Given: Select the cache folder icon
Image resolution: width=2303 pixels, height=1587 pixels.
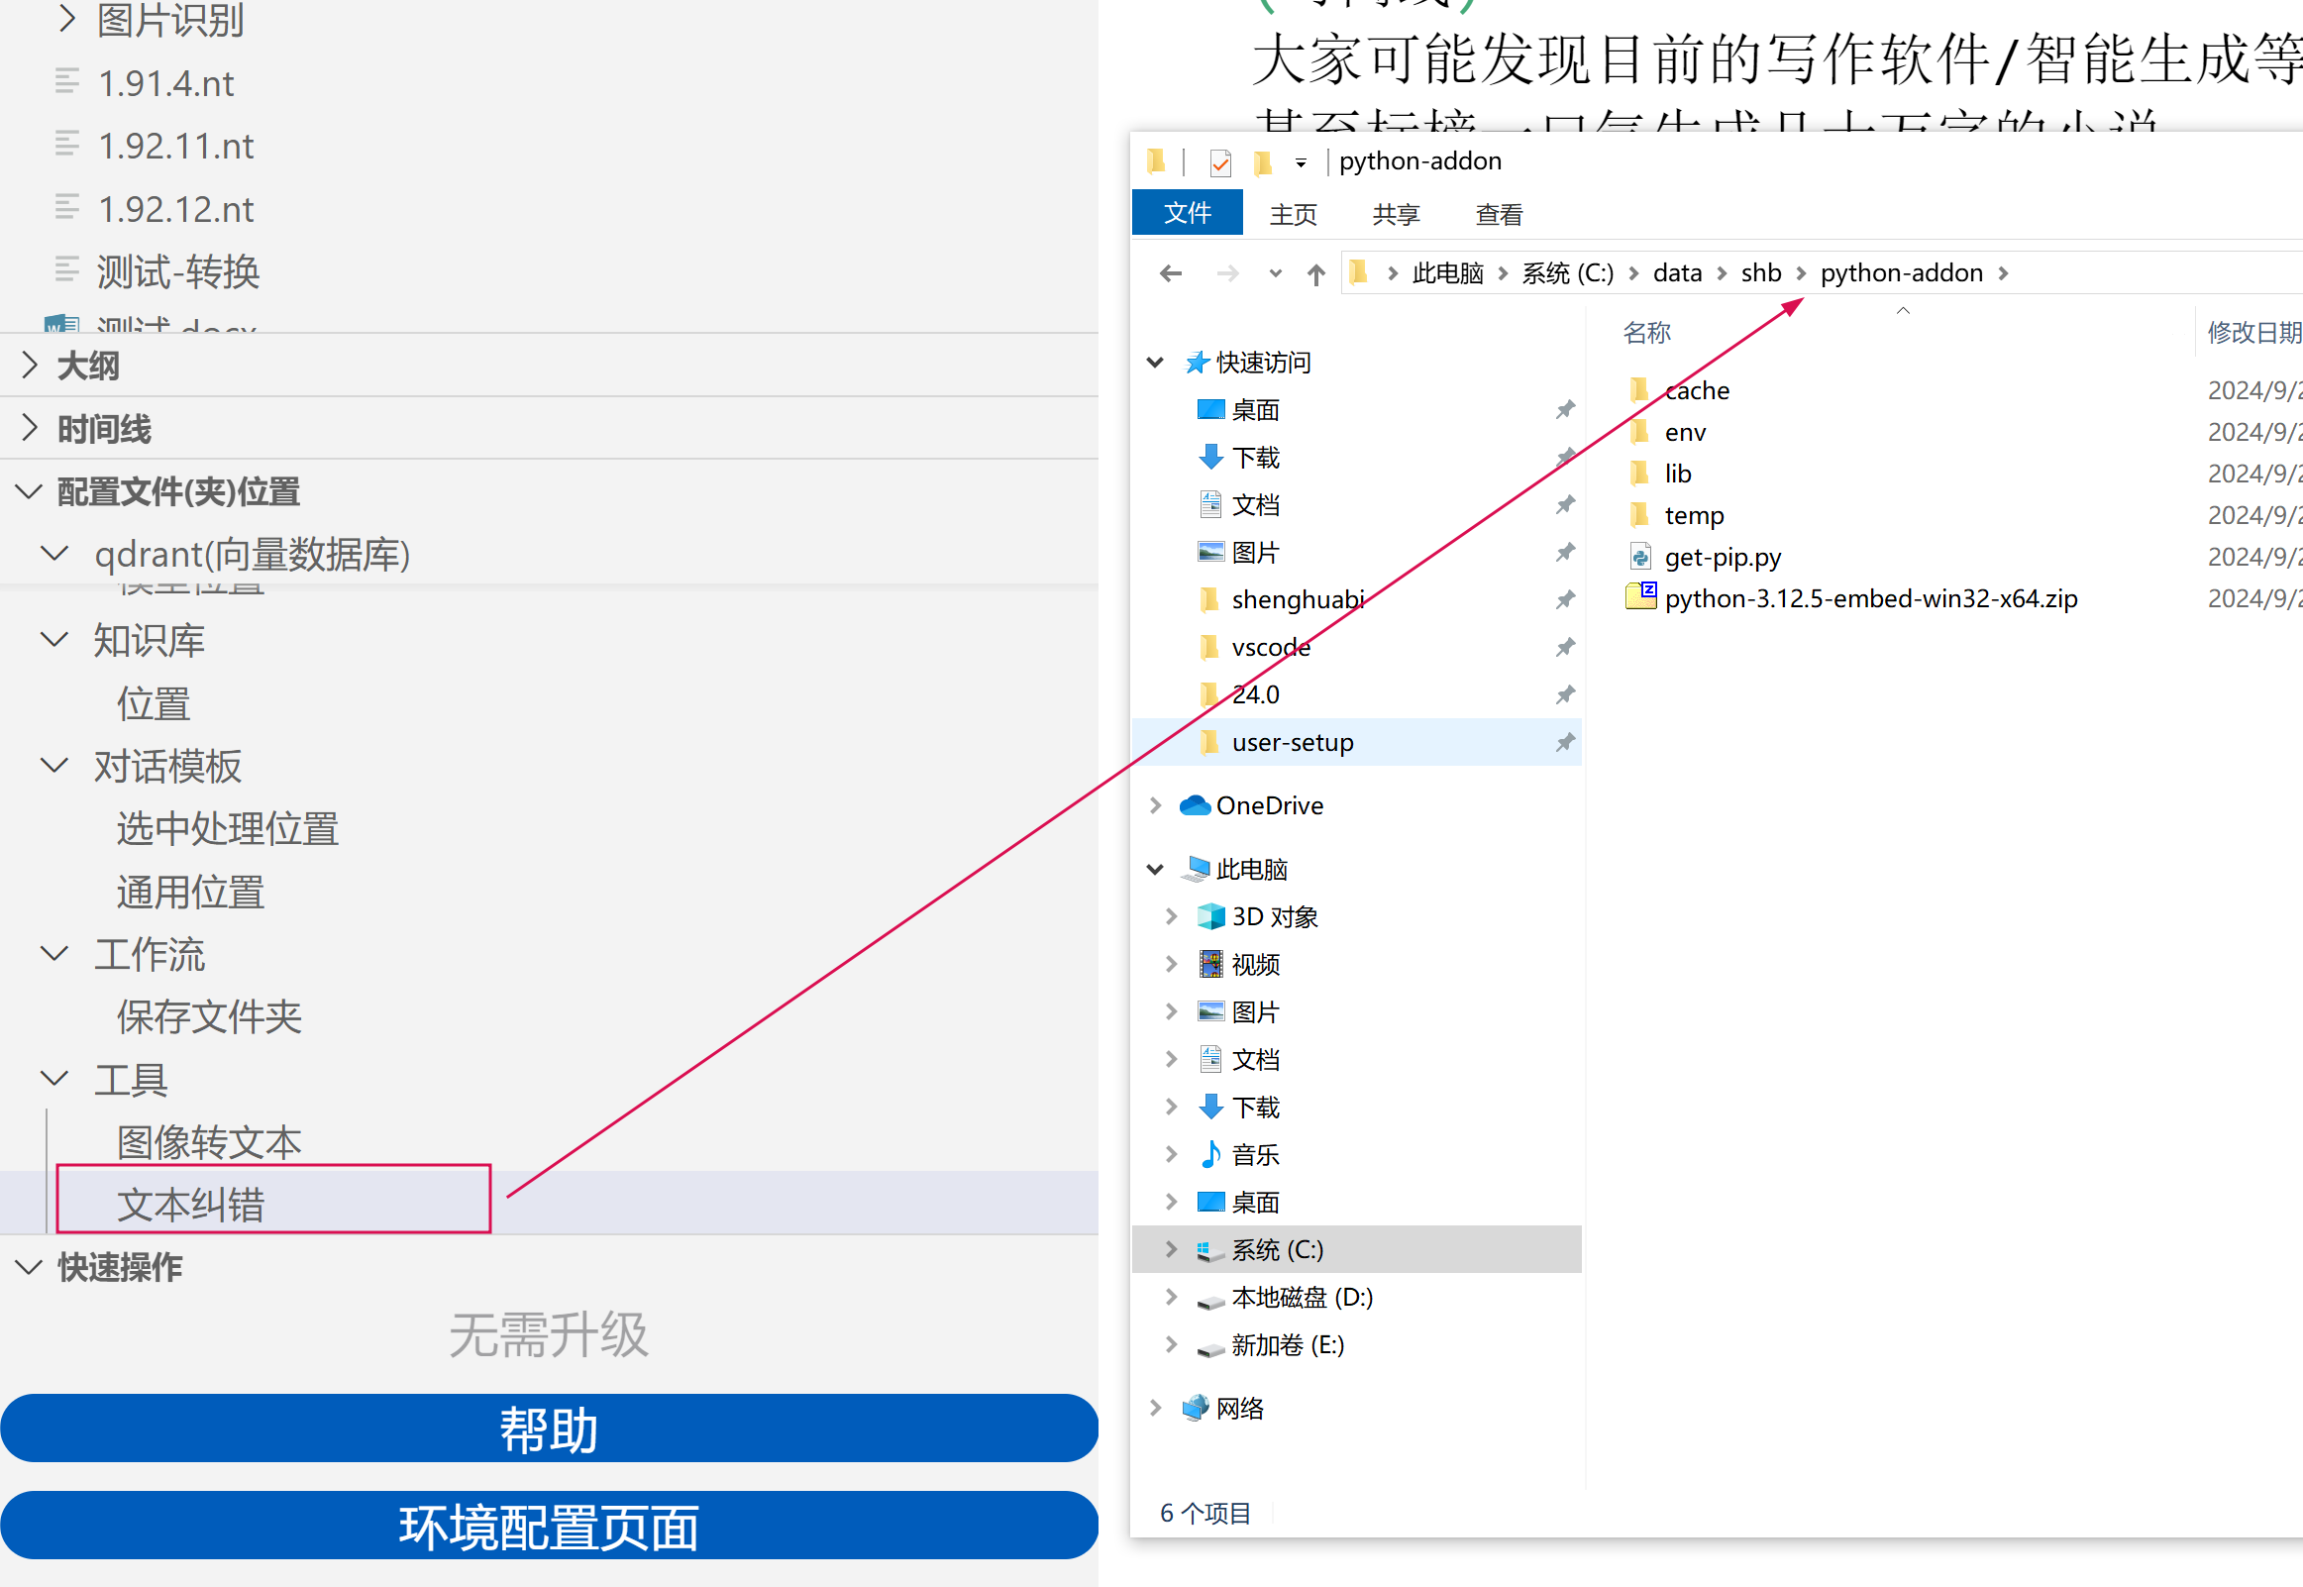Looking at the screenshot, I should pos(1639,389).
